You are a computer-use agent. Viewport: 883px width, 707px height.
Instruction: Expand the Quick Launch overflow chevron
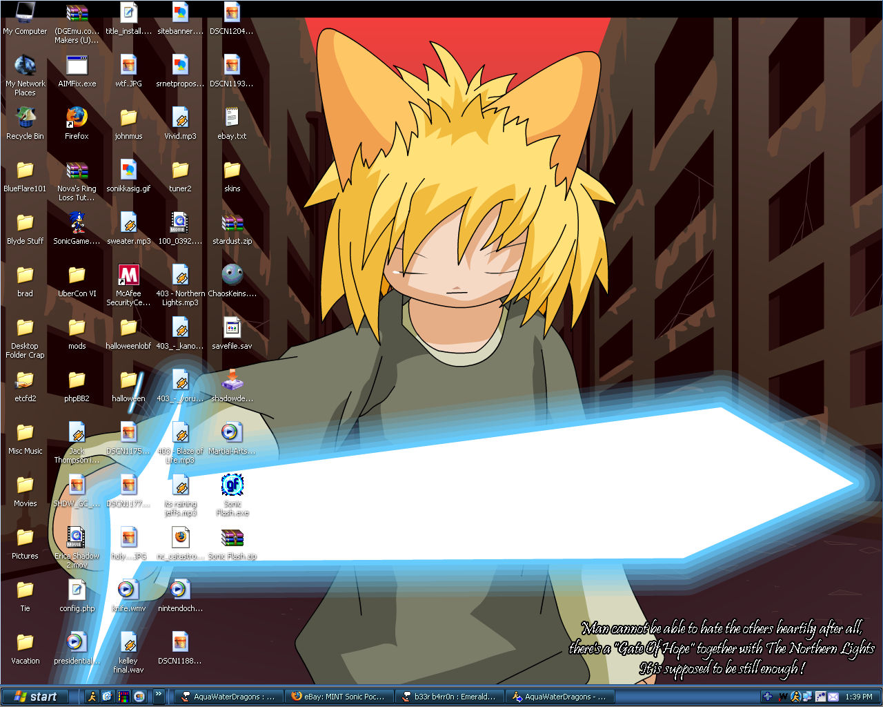[x=158, y=695]
